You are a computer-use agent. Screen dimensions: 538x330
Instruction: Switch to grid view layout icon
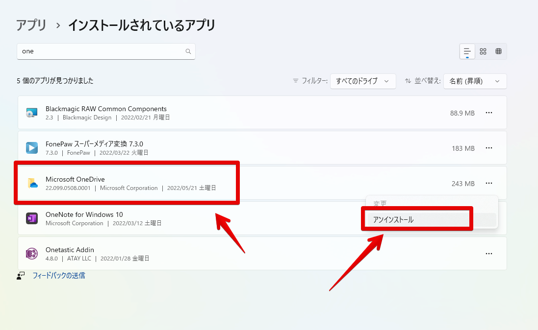click(x=483, y=51)
